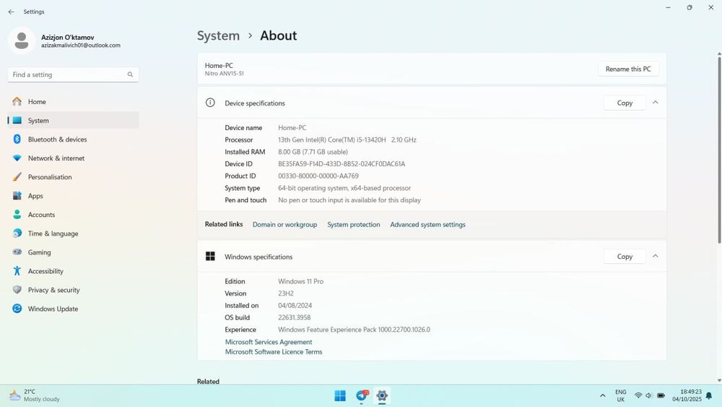Click the account email azizakmalivich01@outlook.com

click(81, 45)
